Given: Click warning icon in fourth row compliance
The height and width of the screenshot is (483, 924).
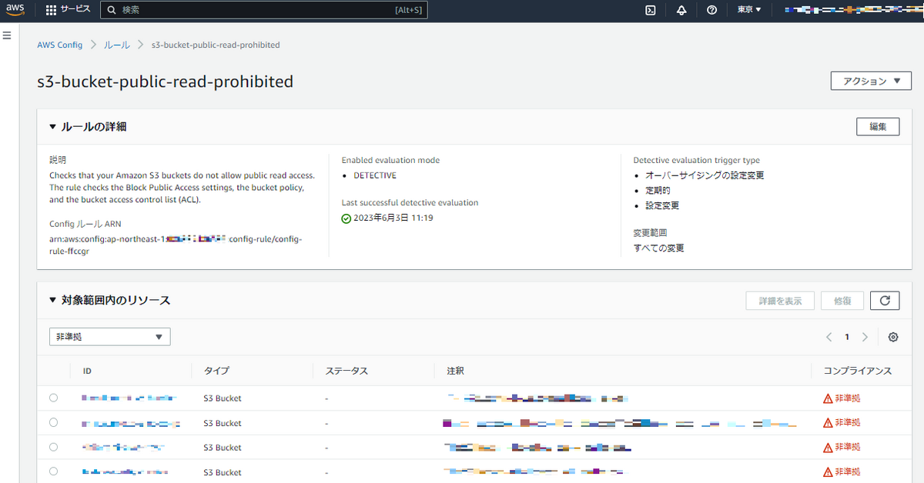Looking at the screenshot, I should (828, 471).
